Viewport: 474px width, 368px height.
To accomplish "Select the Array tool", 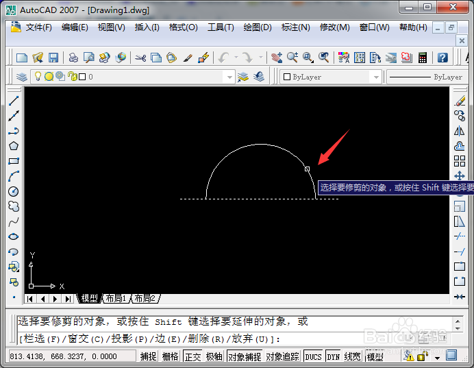I will (x=460, y=161).
